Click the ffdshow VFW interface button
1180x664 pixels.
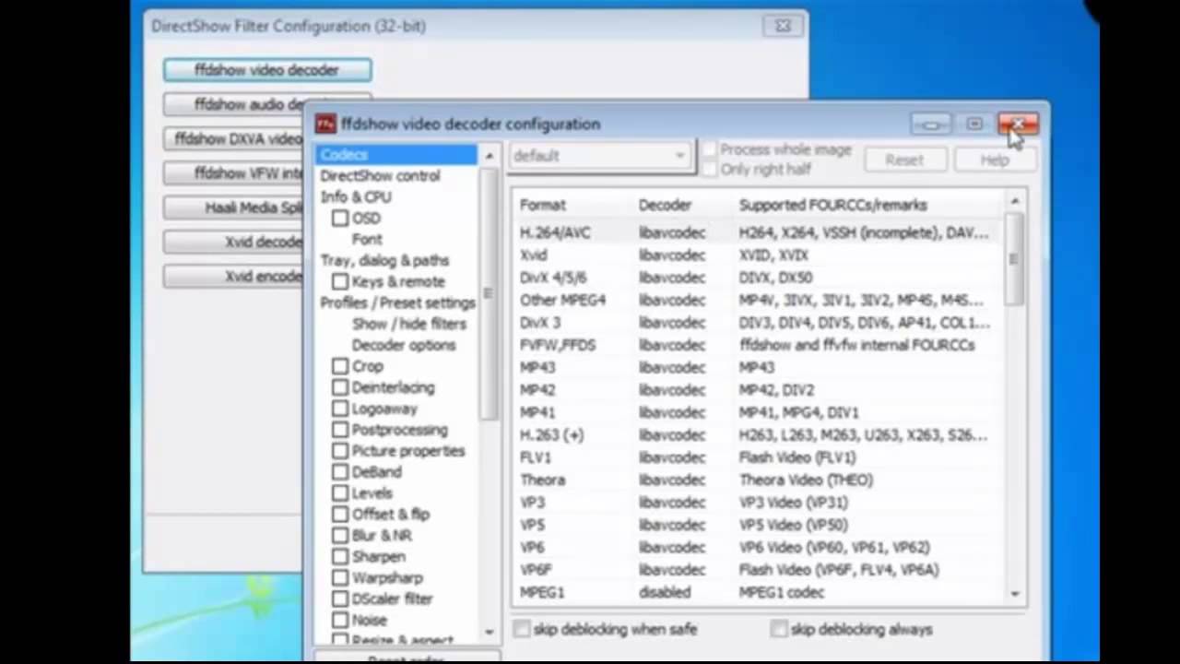pyautogui.click(x=233, y=173)
